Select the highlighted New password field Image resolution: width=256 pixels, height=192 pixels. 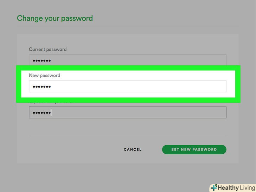[x=127, y=87]
